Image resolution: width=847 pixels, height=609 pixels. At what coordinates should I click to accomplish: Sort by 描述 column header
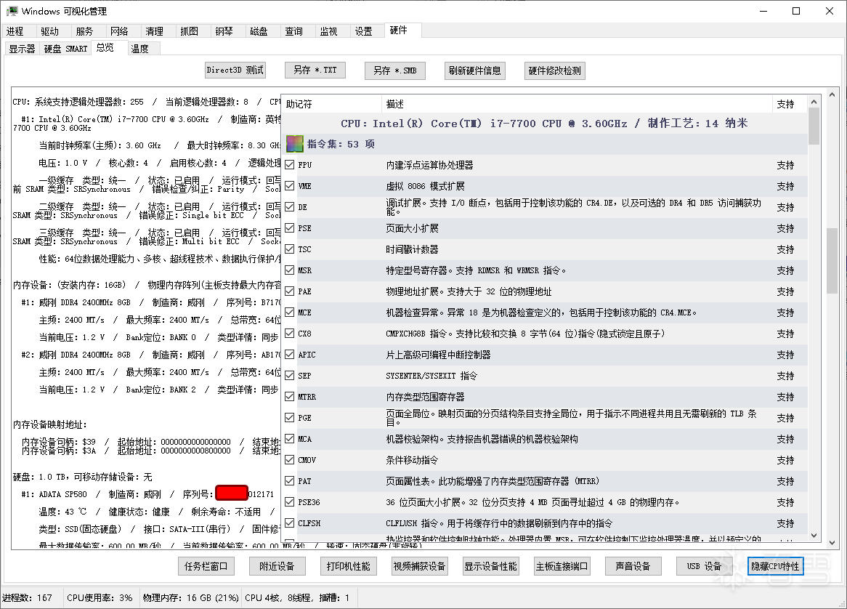click(x=577, y=104)
